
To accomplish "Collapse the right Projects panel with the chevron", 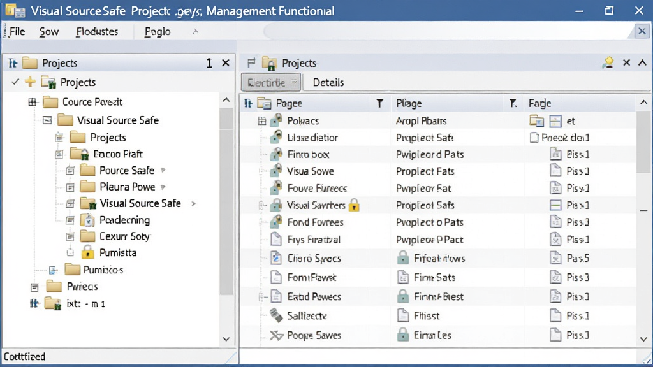I will 643,63.
